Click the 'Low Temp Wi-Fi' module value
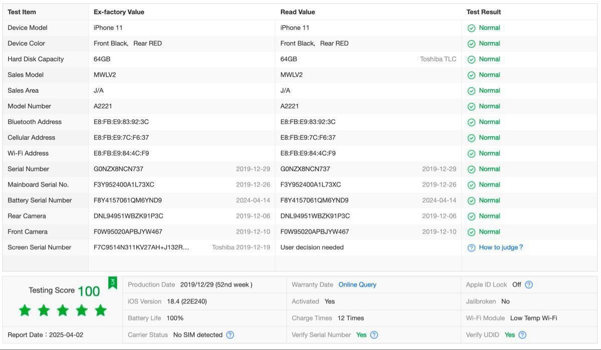The height and width of the screenshot is (350, 601). coord(533,318)
